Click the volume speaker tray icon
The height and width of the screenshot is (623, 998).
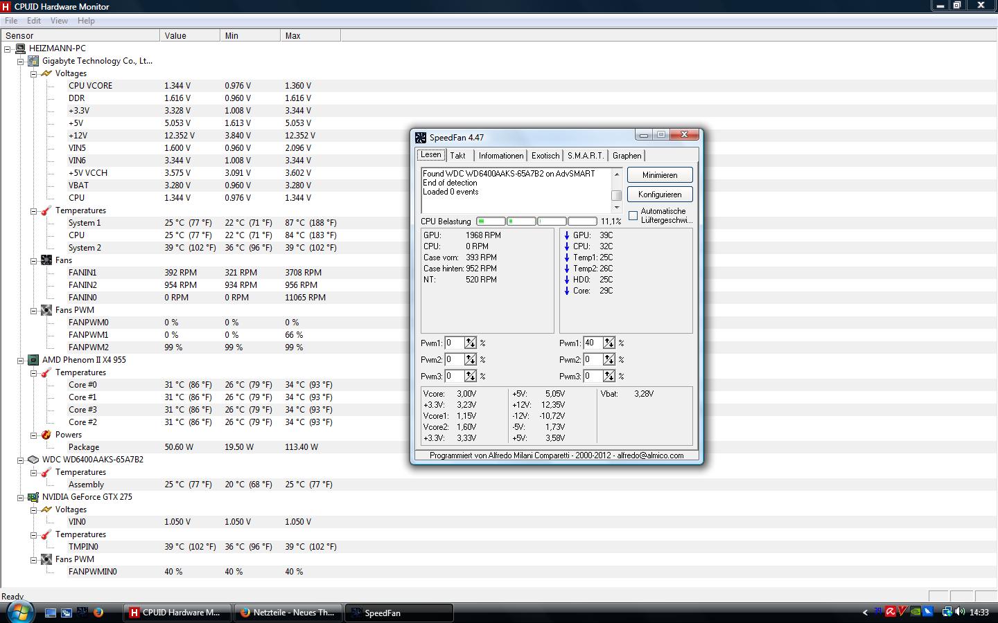[960, 612]
